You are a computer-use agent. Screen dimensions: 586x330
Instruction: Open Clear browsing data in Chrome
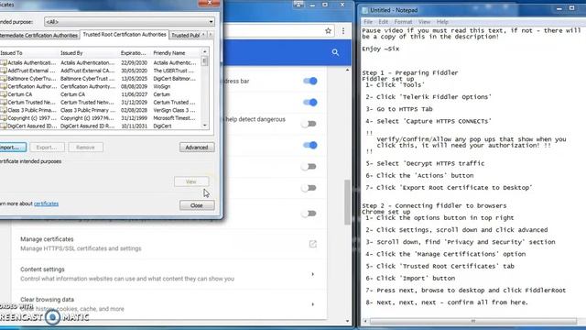click(168, 304)
